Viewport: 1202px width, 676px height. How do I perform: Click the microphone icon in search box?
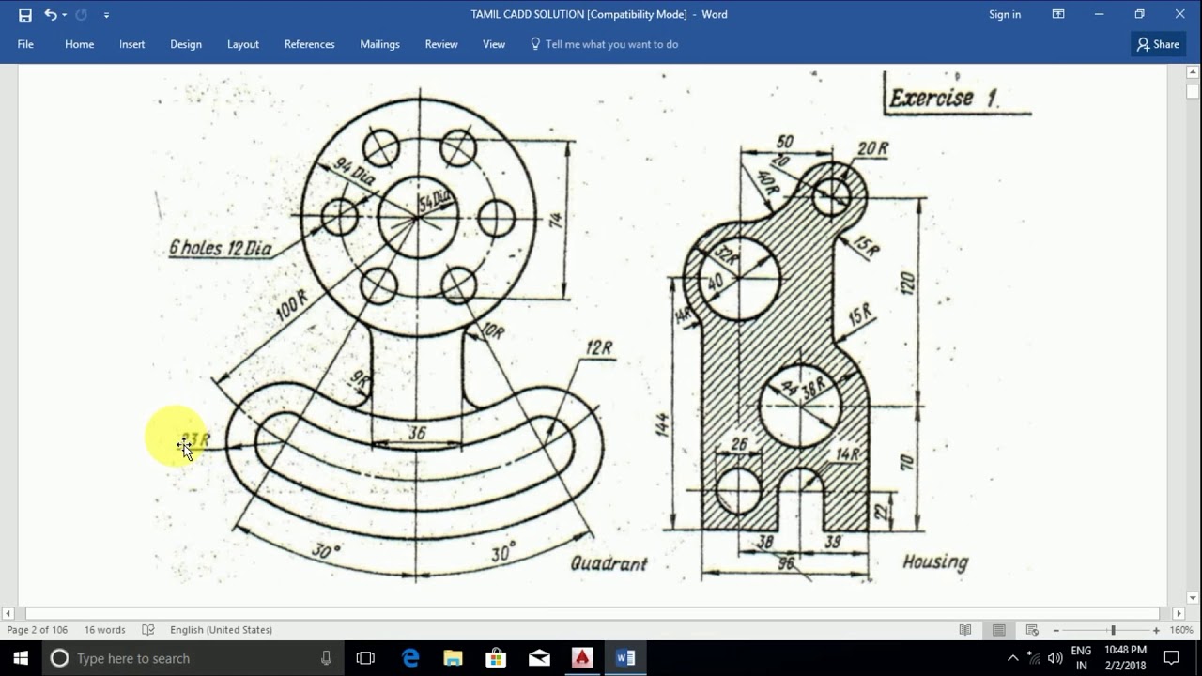coord(326,658)
